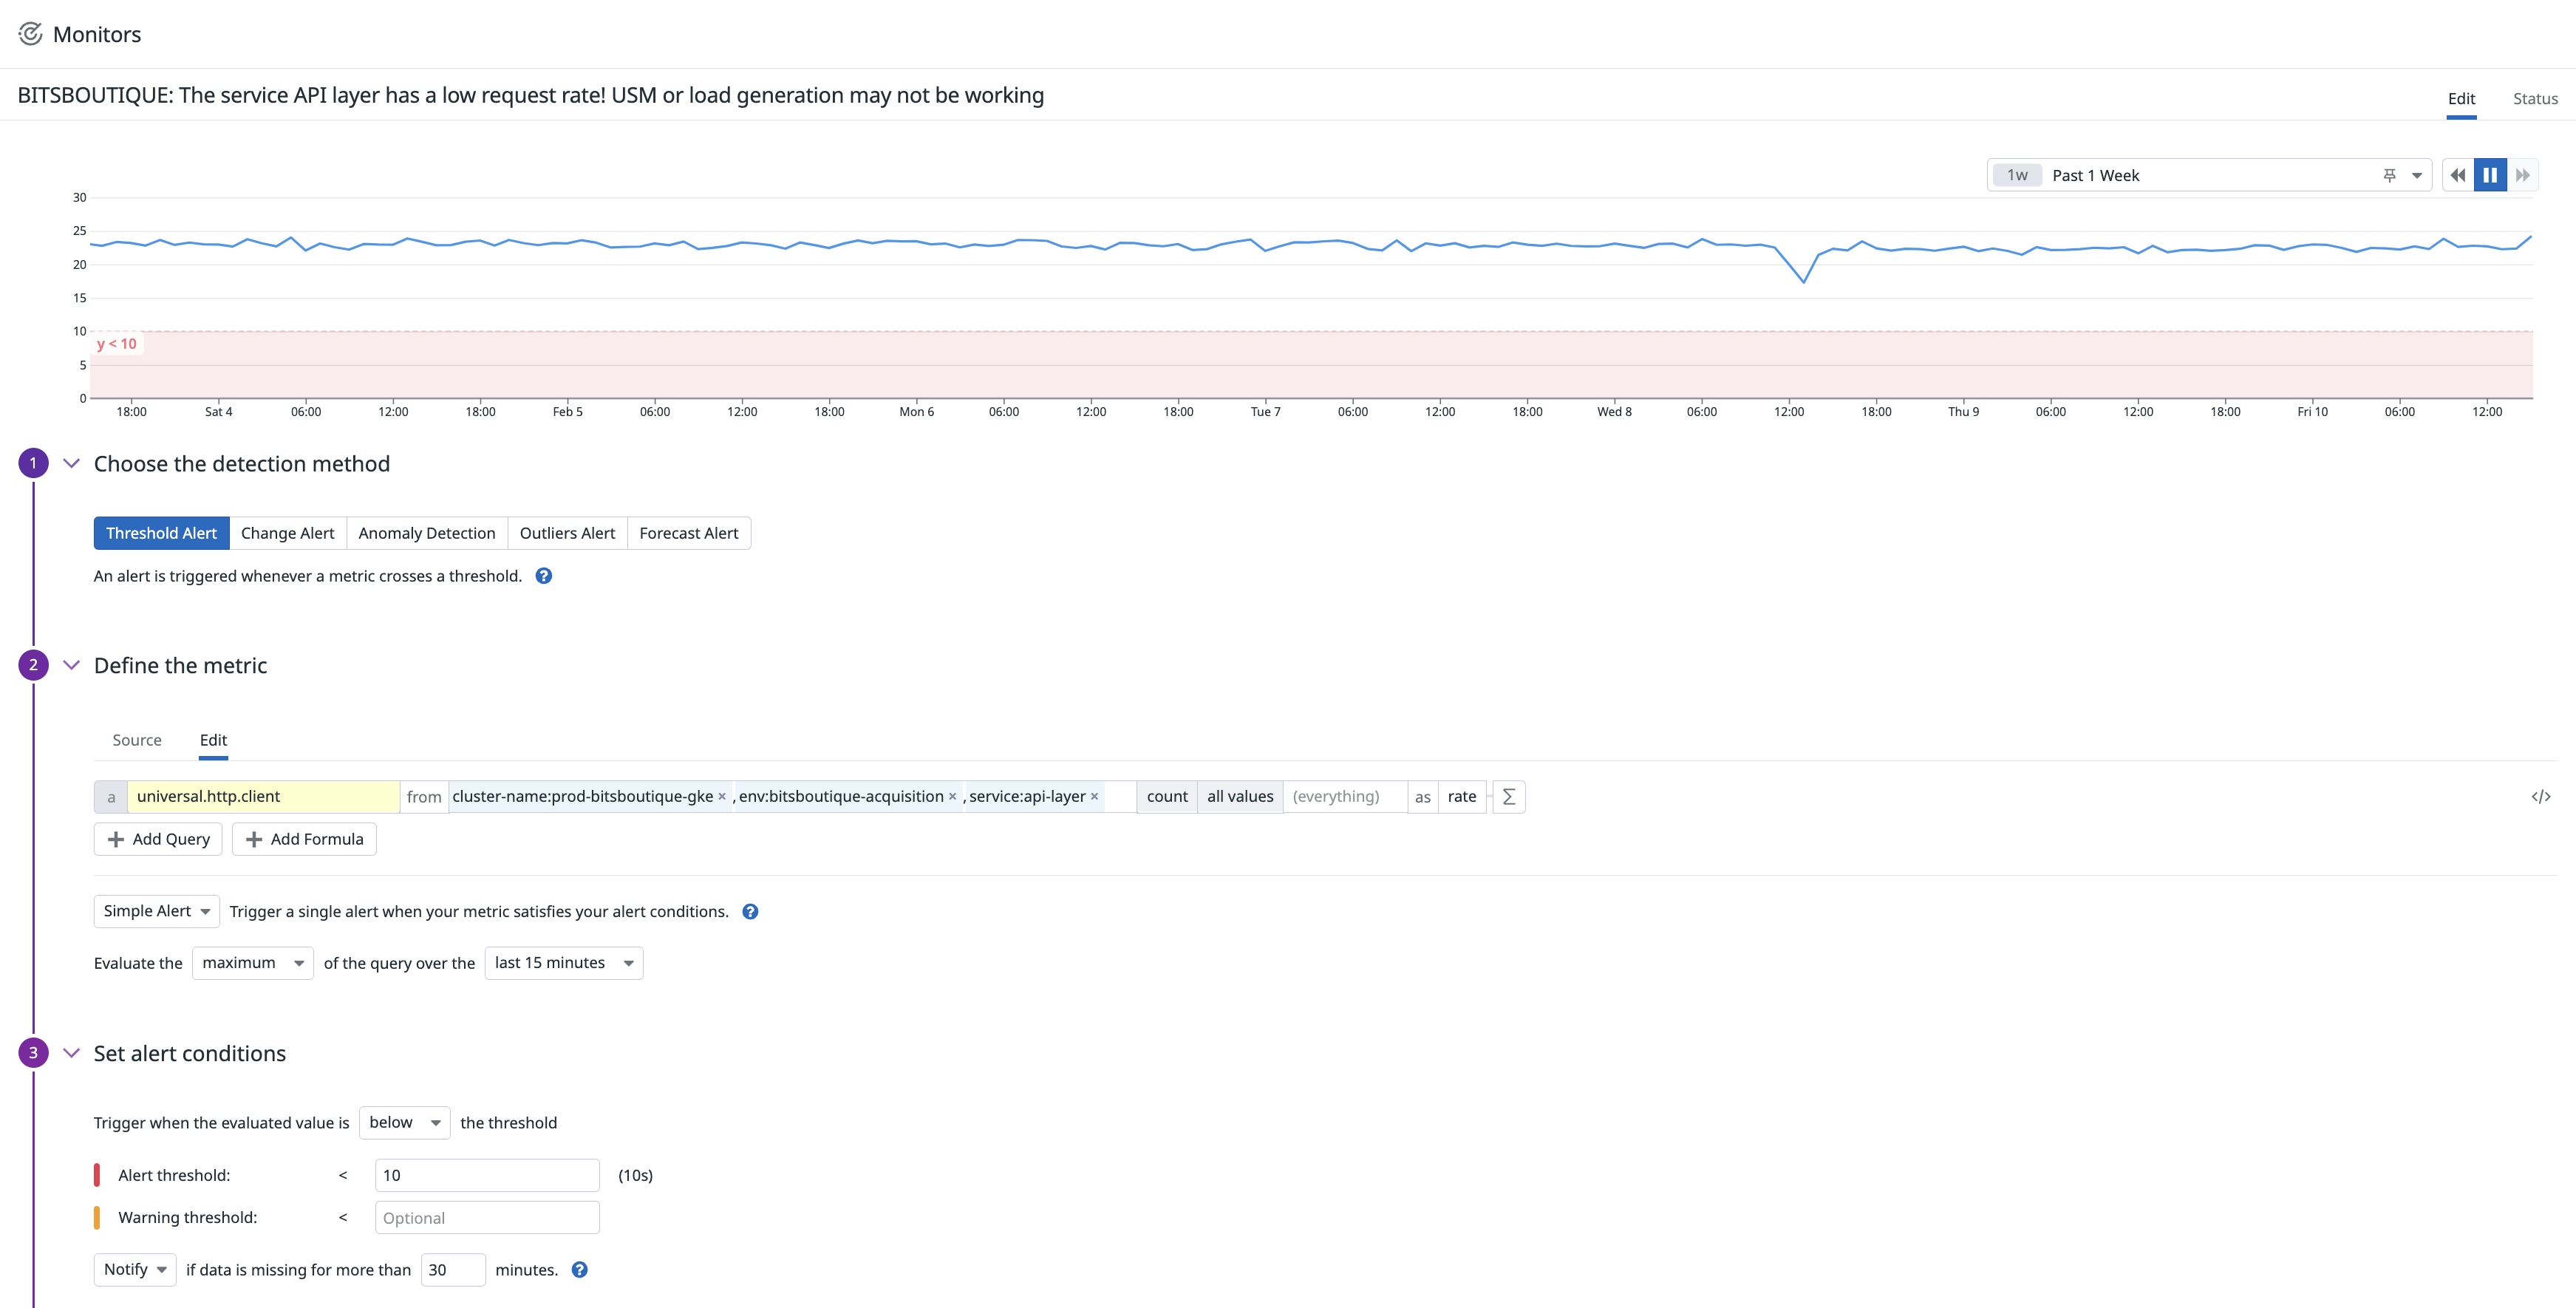Select the Anomaly Detection detection method
Screen dimensions: 2576x1308
(x=427, y=532)
